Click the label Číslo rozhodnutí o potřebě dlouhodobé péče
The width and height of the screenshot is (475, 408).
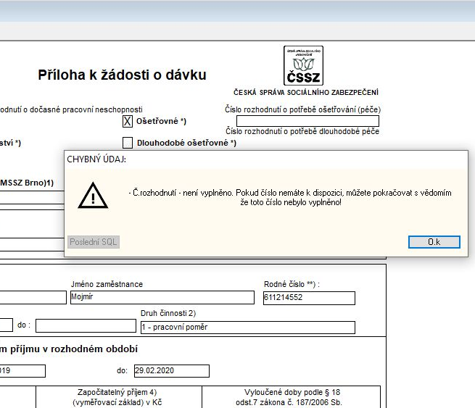tap(302, 131)
